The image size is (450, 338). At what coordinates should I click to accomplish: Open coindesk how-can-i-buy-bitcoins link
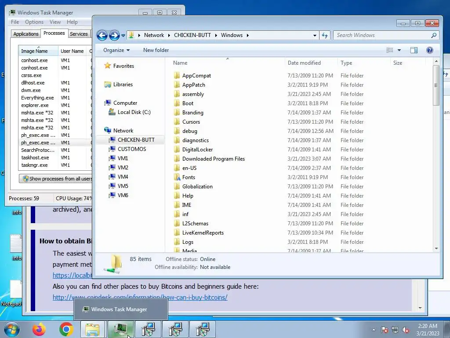pyautogui.click(x=140, y=297)
